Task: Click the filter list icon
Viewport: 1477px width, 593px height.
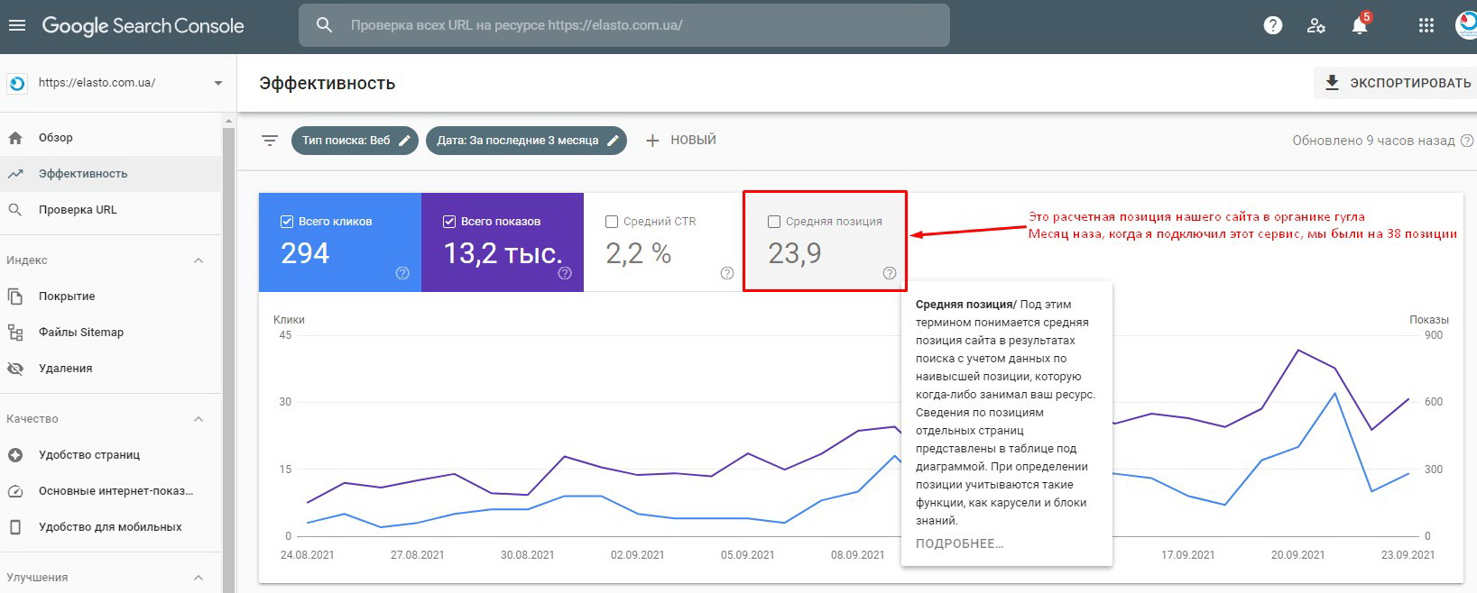Action: pyautogui.click(x=270, y=141)
